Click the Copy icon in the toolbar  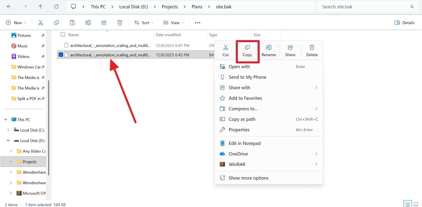coord(57,23)
